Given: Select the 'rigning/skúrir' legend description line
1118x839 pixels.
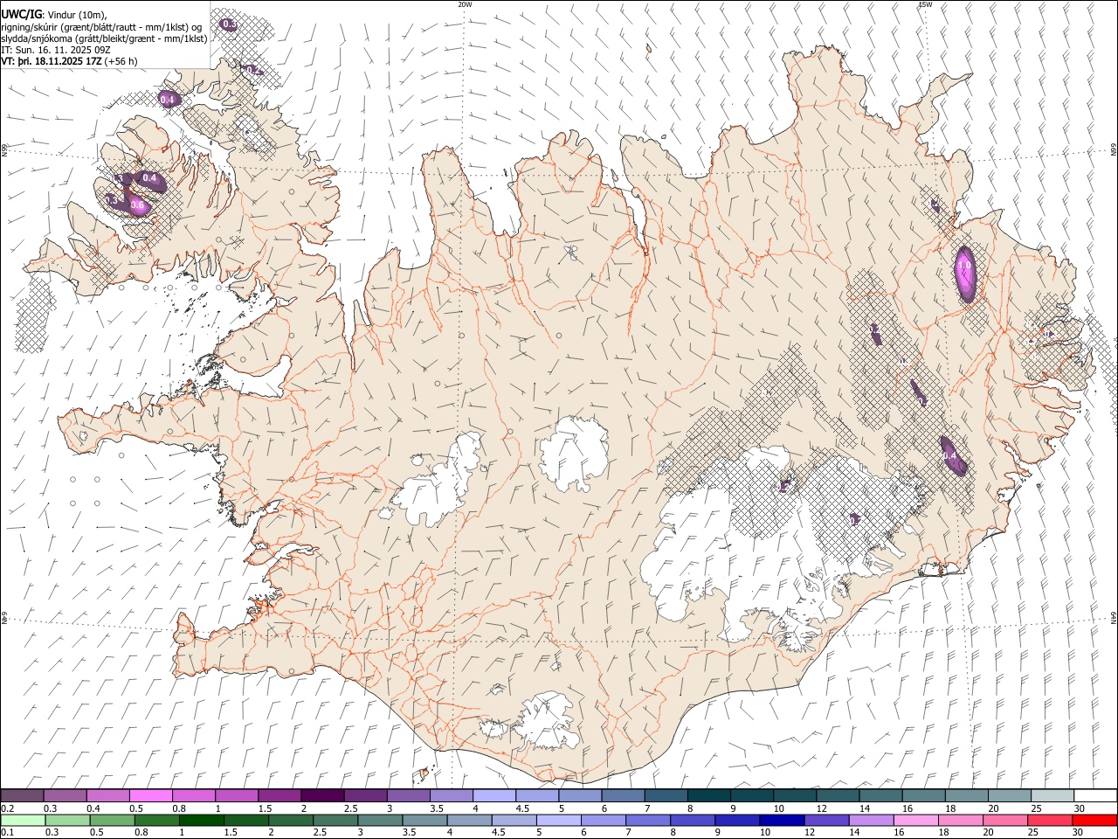Looking at the screenshot, I should click(101, 26).
